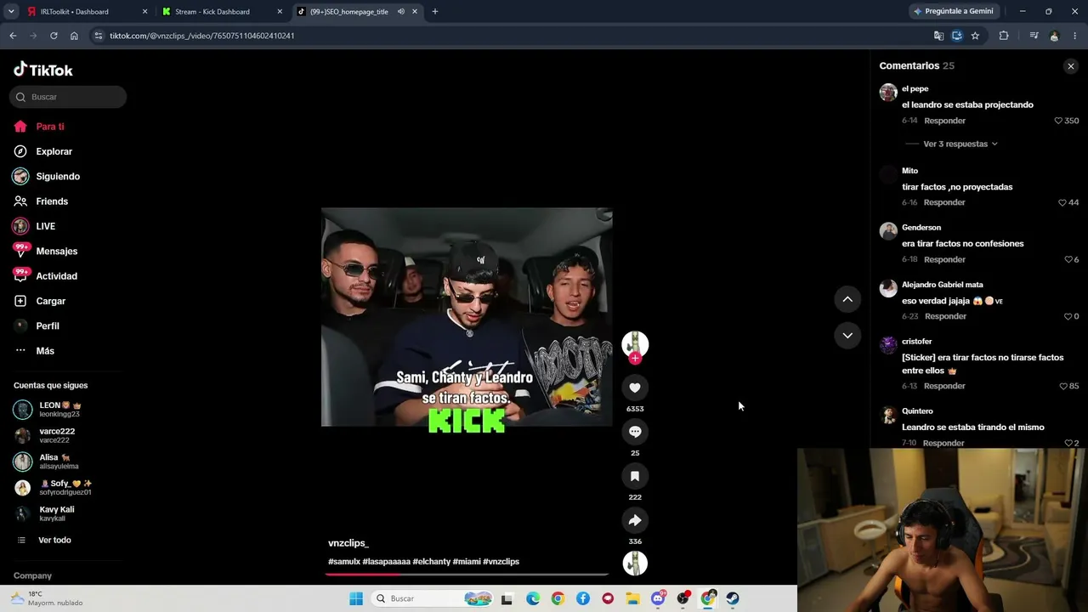This screenshot has height=612, width=1088.
Task: Open Google Translate page icon
Action: point(938,36)
